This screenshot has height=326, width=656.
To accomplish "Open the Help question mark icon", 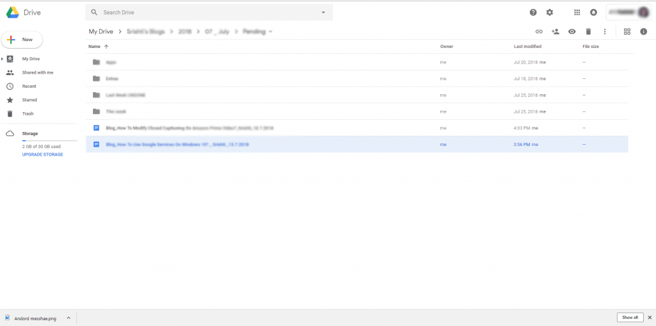I will (533, 13).
